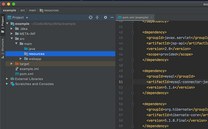
Task: Click line number 51 in editor gutter
Action: coord(121,82)
